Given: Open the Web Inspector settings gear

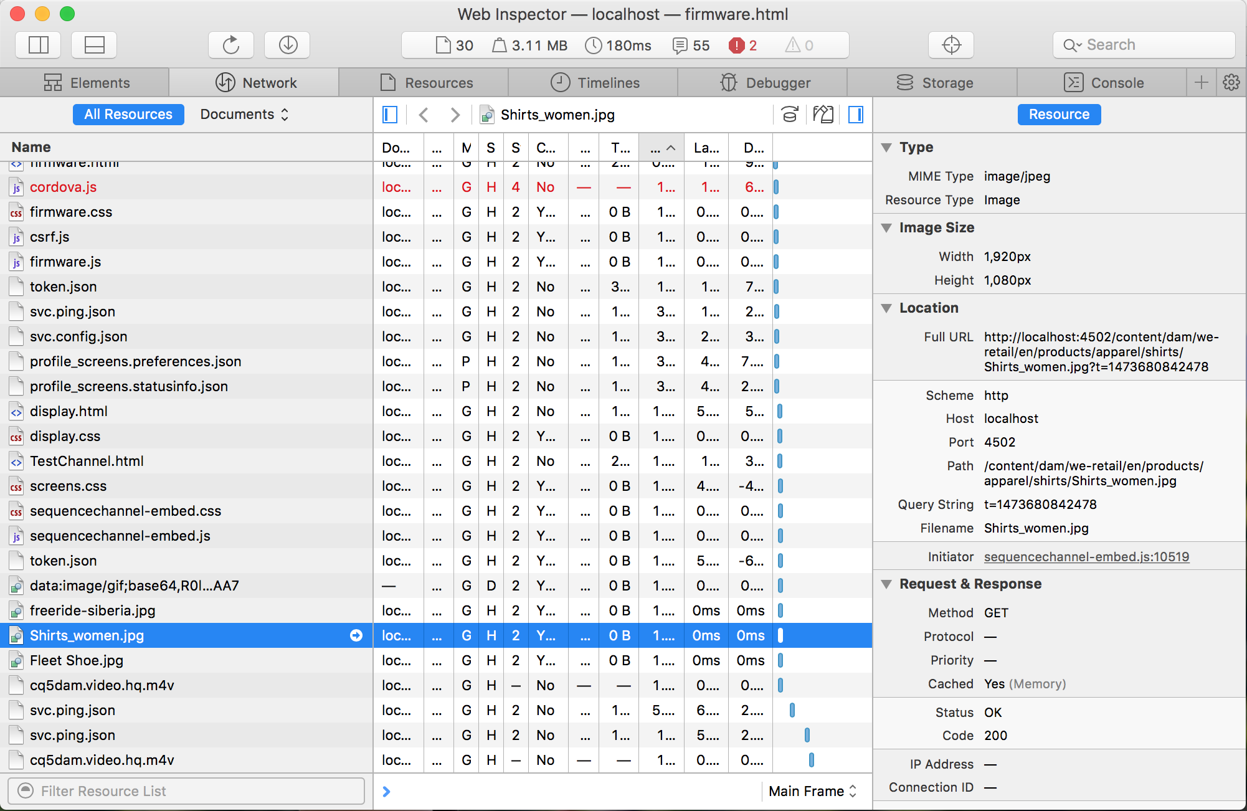Looking at the screenshot, I should [x=1231, y=82].
